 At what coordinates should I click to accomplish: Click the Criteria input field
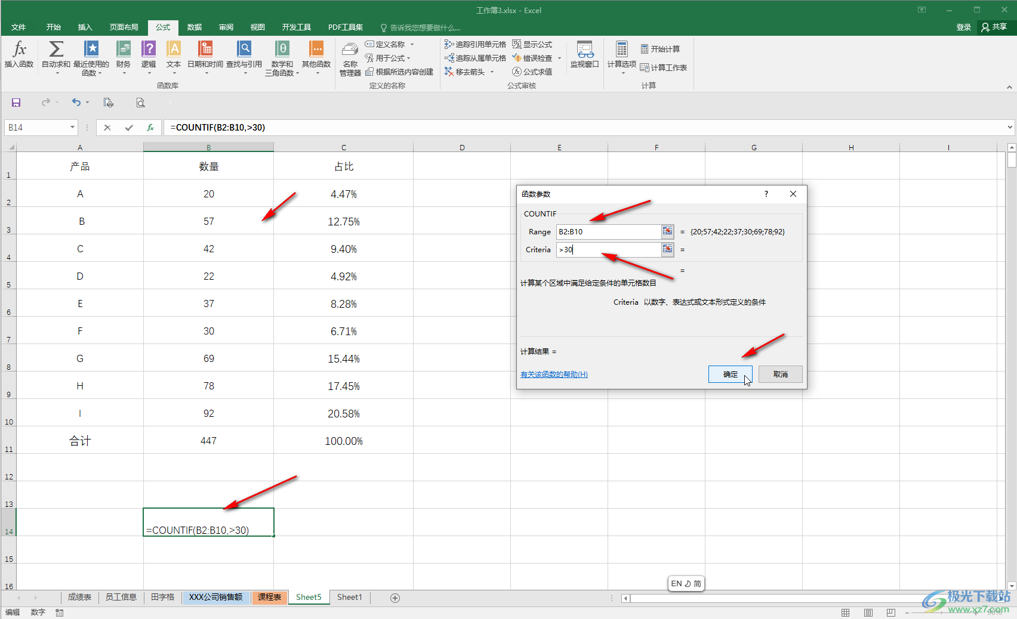608,249
